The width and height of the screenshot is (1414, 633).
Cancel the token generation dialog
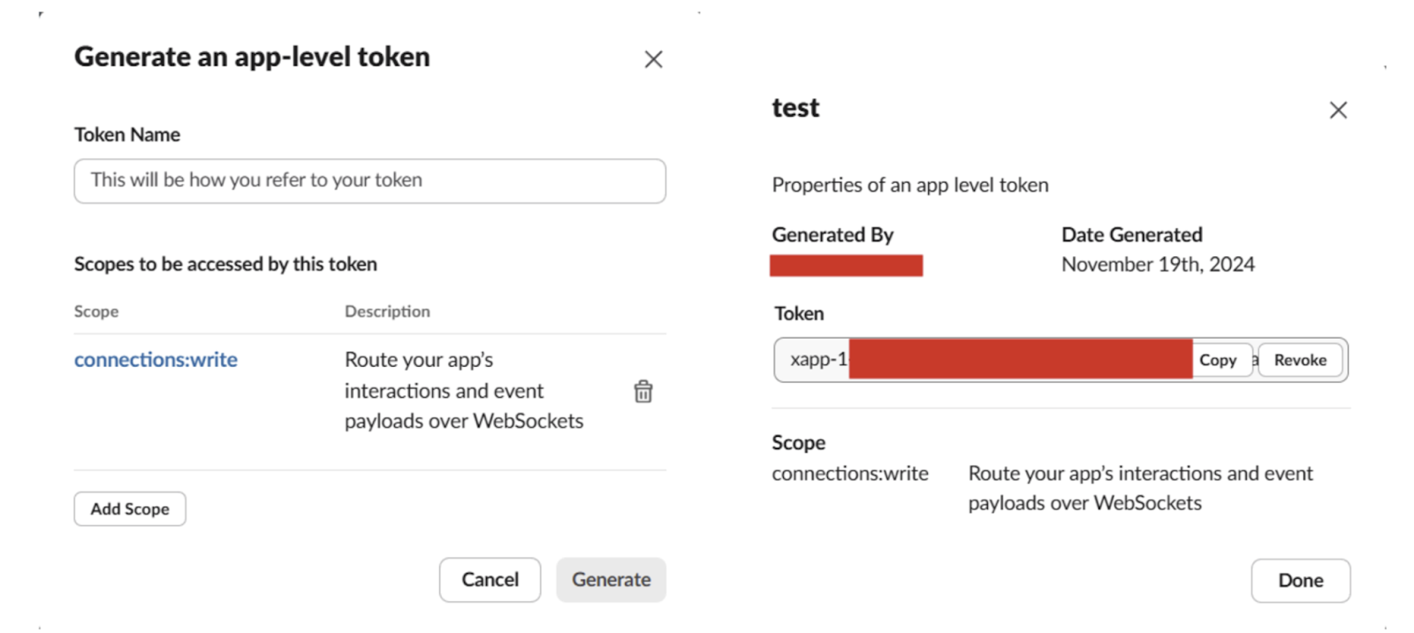pos(490,580)
